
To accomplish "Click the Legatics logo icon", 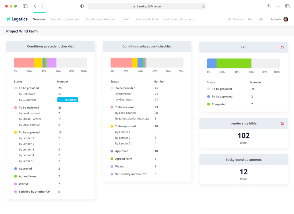I will pyautogui.click(x=9, y=19).
